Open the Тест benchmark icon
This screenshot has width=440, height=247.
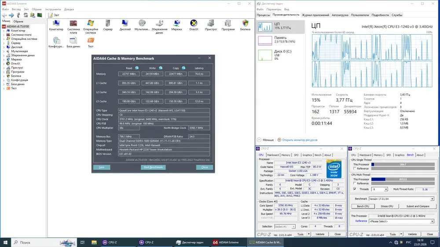pos(91,41)
